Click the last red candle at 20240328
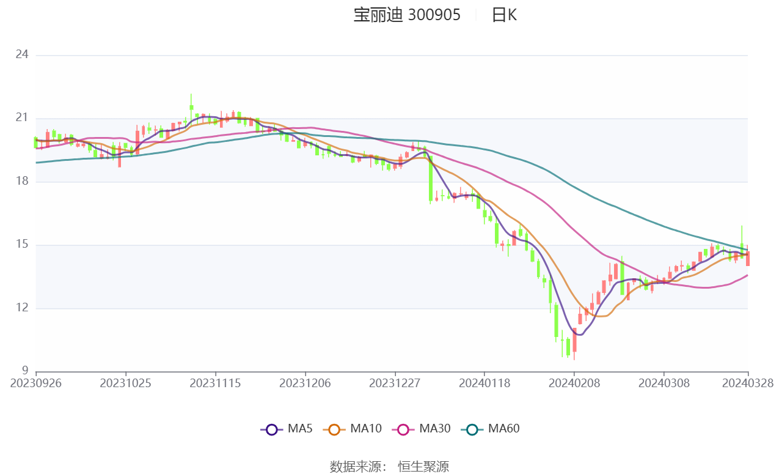The image size is (779, 474). (748, 258)
